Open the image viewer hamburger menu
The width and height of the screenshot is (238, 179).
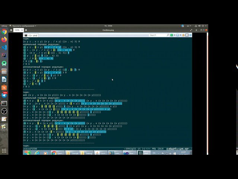coord(196,30)
